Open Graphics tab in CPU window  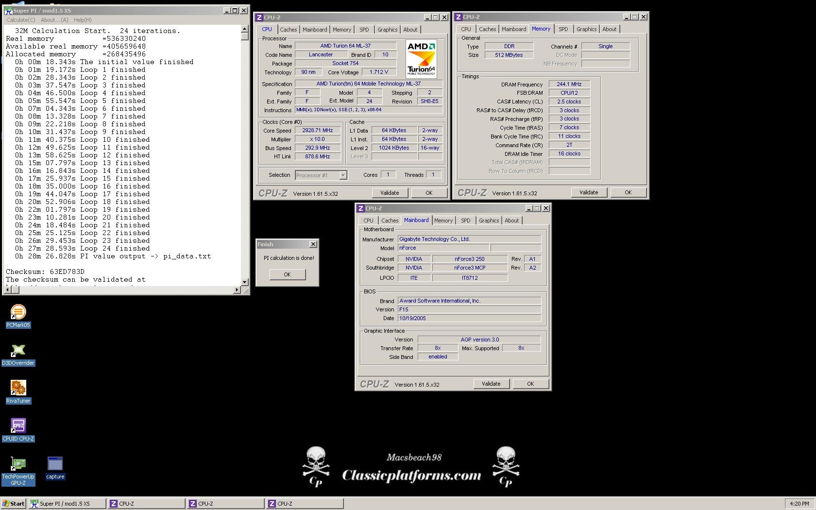[x=387, y=30]
